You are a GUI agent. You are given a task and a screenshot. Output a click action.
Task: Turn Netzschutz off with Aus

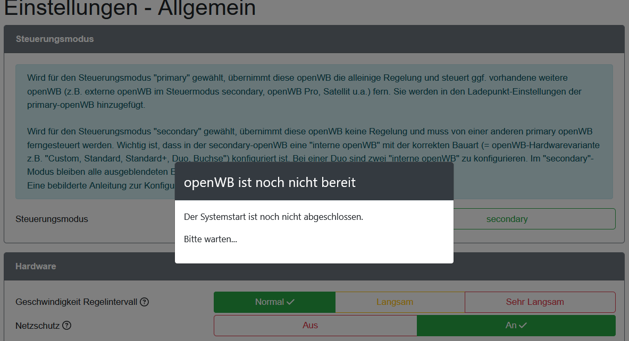pos(315,326)
